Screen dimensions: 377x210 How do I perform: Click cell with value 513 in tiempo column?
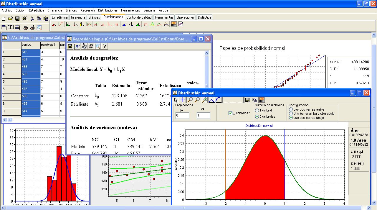point(31,52)
